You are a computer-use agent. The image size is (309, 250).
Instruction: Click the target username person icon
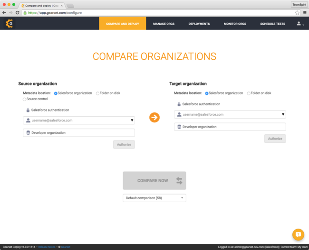[179, 114]
